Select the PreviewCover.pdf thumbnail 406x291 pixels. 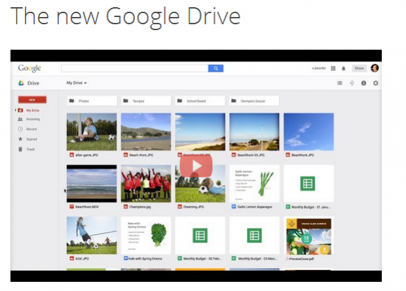(x=308, y=235)
